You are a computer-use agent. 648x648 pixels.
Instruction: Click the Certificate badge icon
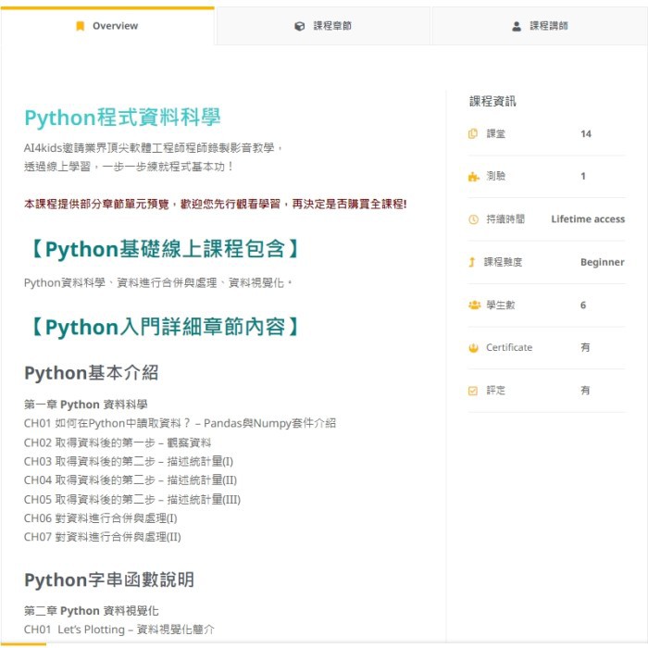pos(473,348)
